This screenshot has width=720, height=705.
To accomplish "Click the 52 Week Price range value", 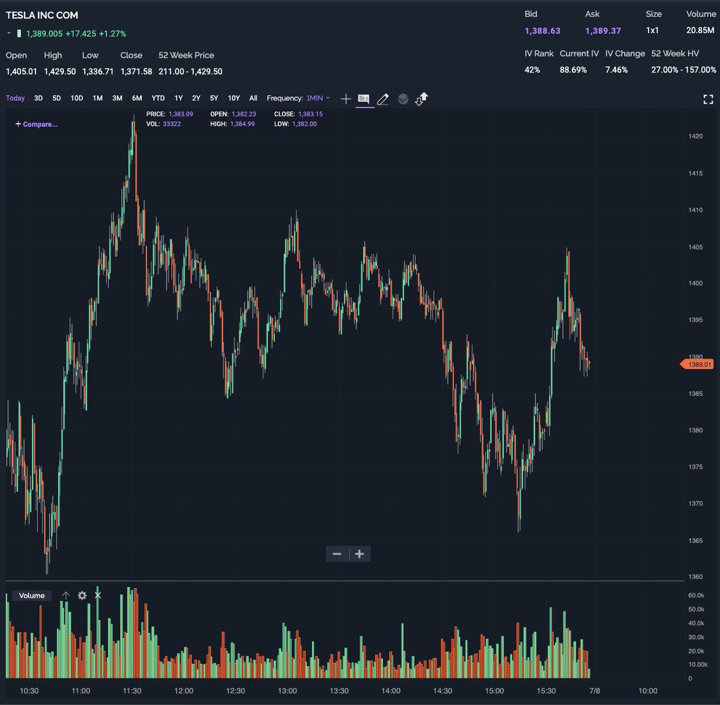I will point(190,71).
